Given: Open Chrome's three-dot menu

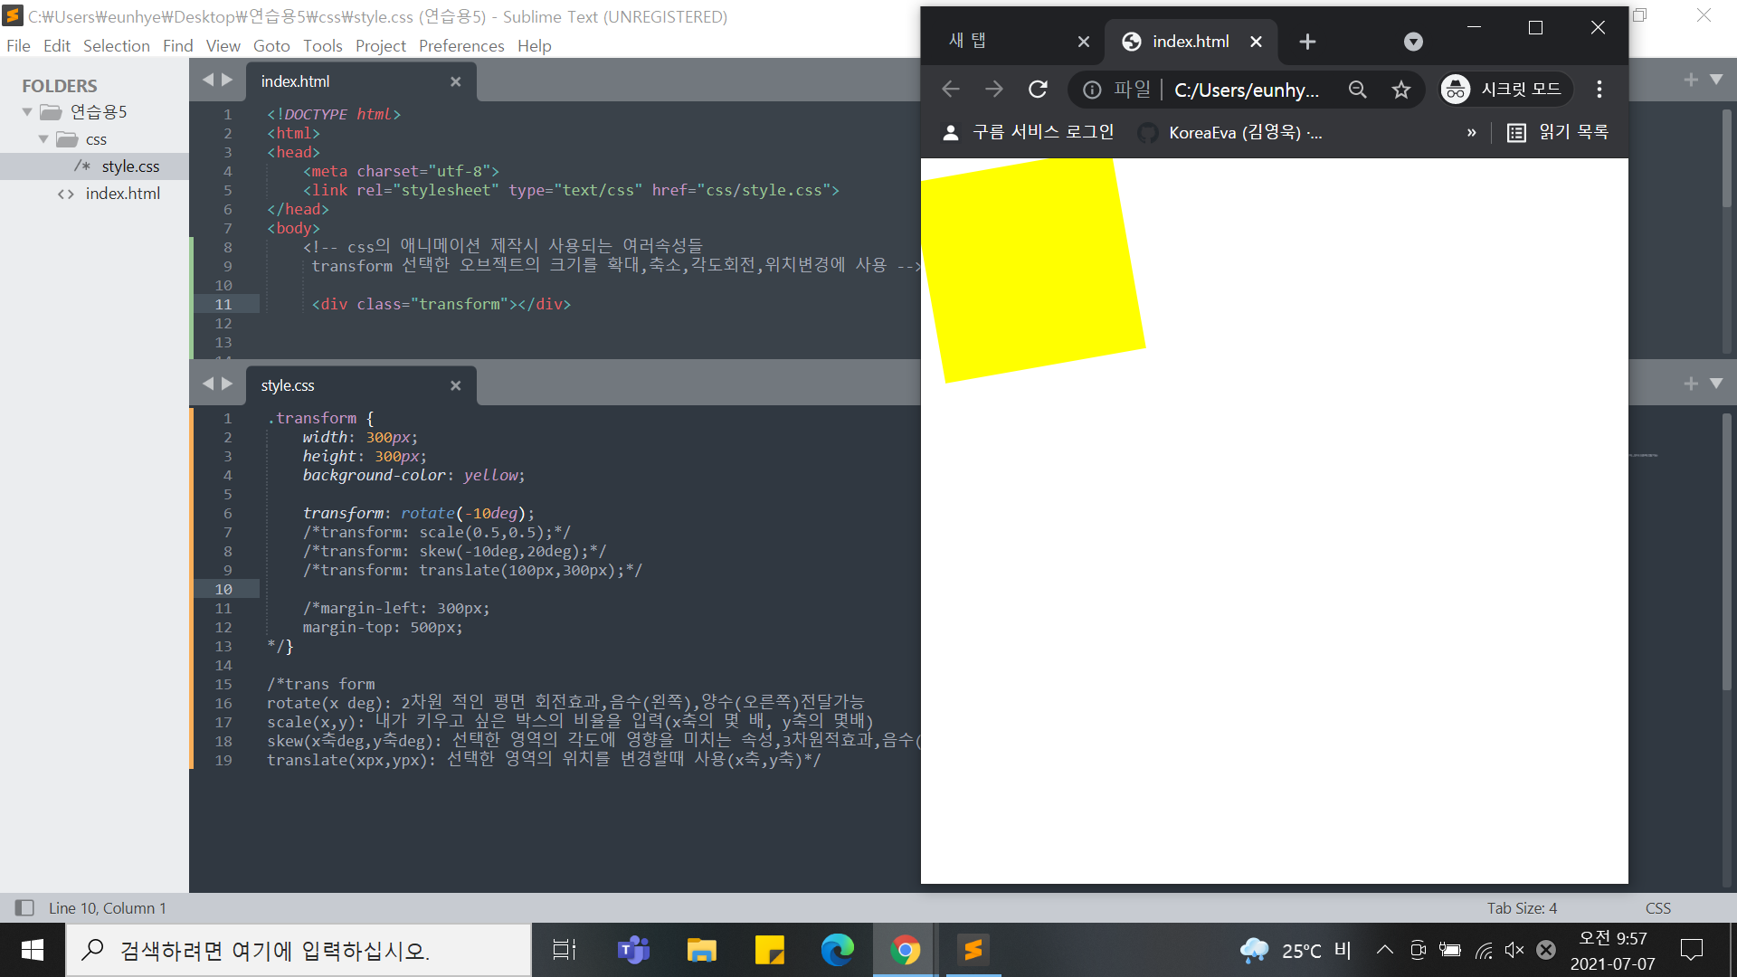Looking at the screenshot, I should click(1599, 89).
